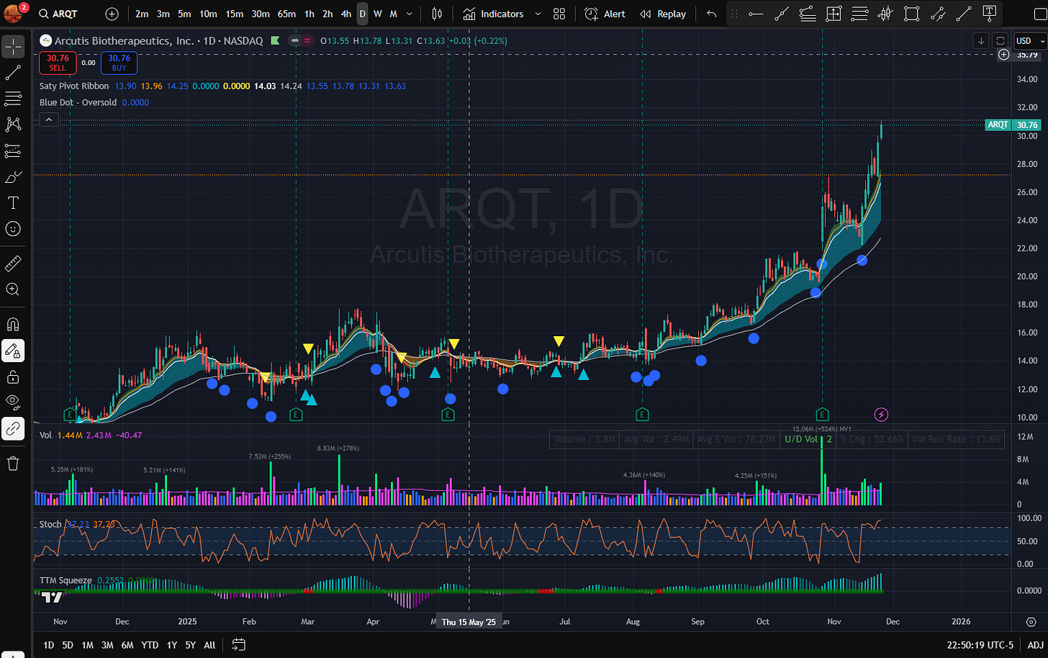Open the user profile avatar menu
1048x658 pixels.
(14, 13)
